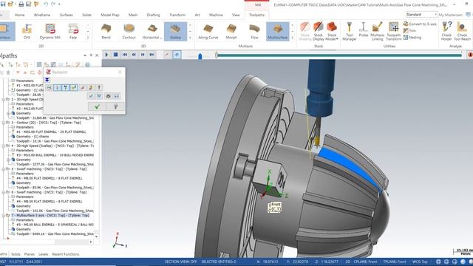Open the Stock Model dropdown
This screenshot has width=473, height=266.
pos(332,31)
